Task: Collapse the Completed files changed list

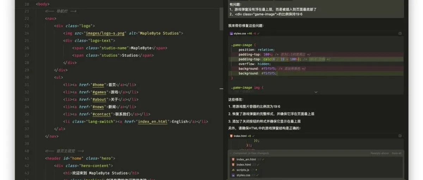Action: pos(231,153)
